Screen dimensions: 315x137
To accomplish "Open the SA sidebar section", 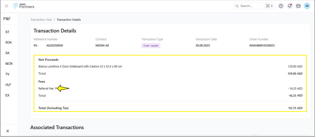I will 7,53.
